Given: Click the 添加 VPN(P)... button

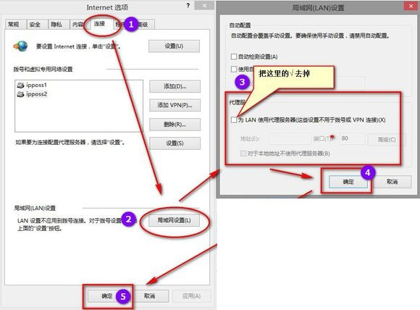Looking at the screenshot, I should (x=175, y=105).
